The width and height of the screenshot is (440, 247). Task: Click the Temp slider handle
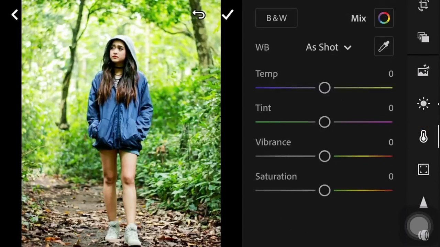324,88
